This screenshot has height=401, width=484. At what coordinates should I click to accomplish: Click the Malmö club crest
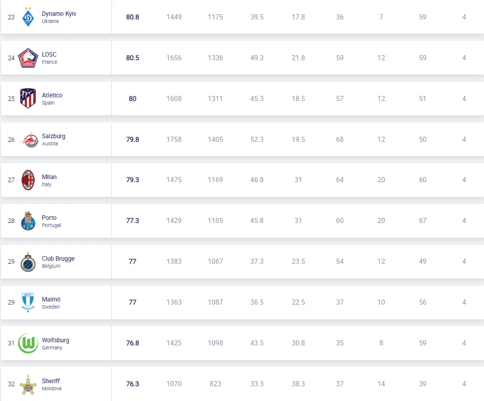[28, 302]
